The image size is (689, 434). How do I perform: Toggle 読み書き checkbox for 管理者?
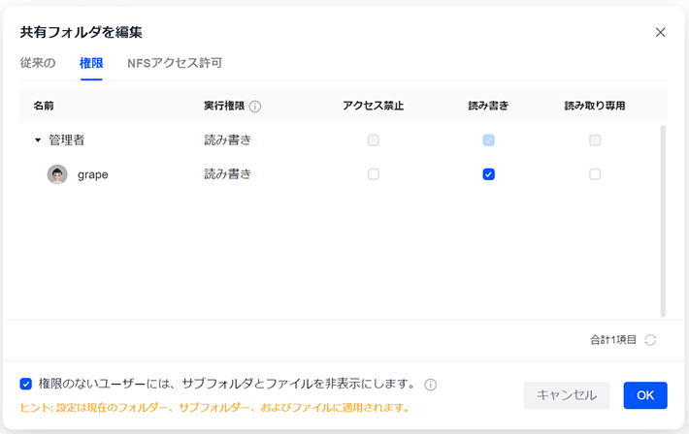pyautogui.click(x=489, y=140)
